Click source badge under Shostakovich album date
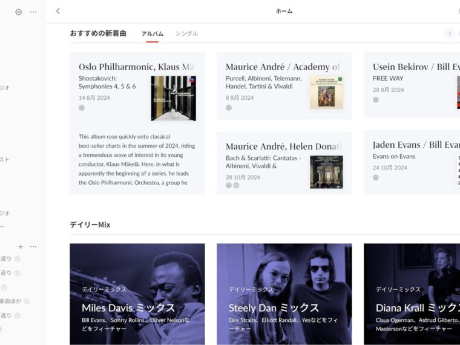The height and width of the screenshot is (345, 460). click(x=82, y=108)
